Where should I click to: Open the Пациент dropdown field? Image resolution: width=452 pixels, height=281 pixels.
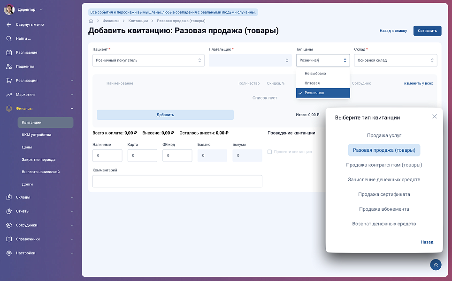(x=148, y=60)
